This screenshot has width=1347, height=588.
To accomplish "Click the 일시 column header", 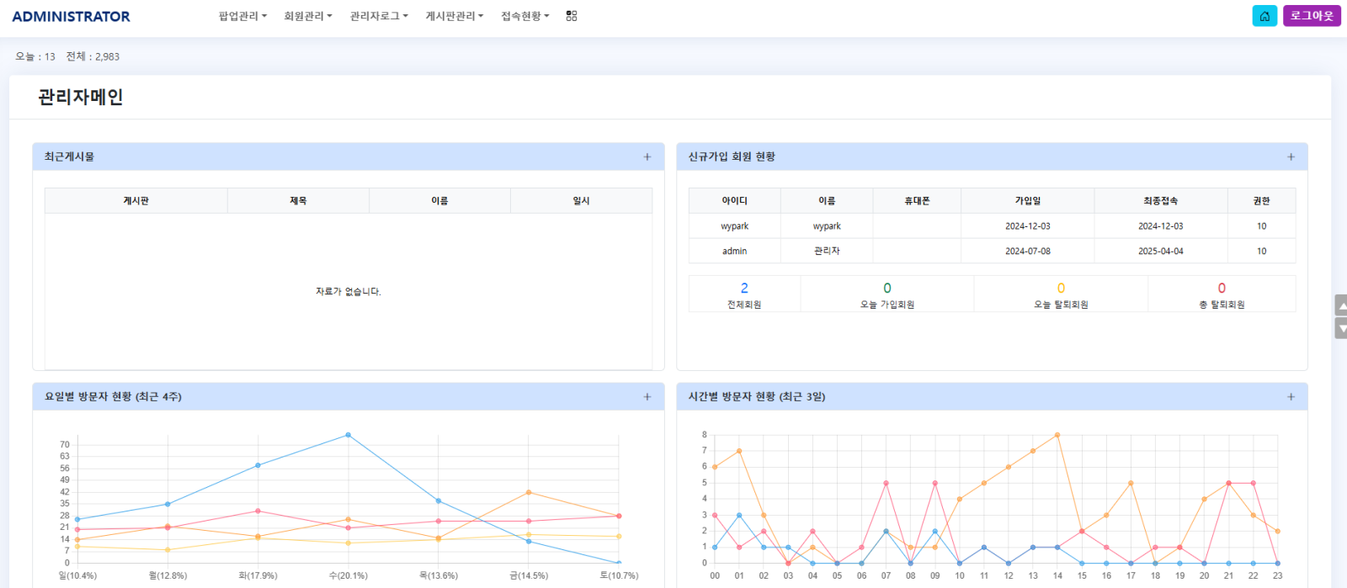I will point(581,201).
